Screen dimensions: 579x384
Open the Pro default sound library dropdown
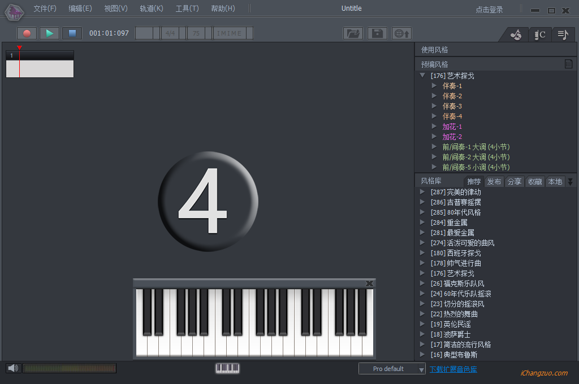392,368
